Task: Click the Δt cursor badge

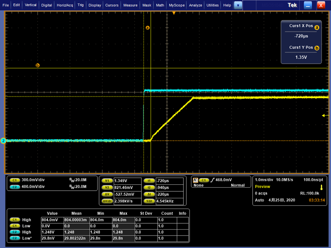Action: [149, 194]
